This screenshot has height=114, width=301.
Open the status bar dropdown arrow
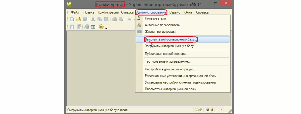point(221,110)
